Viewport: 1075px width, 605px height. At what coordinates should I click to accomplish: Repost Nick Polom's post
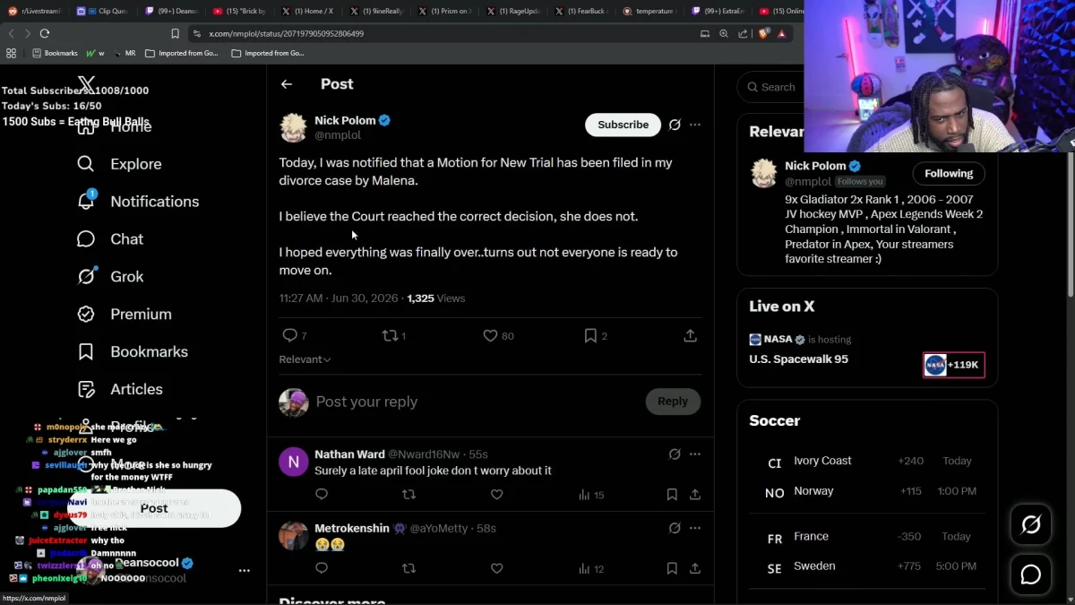(x=391, y=335)
